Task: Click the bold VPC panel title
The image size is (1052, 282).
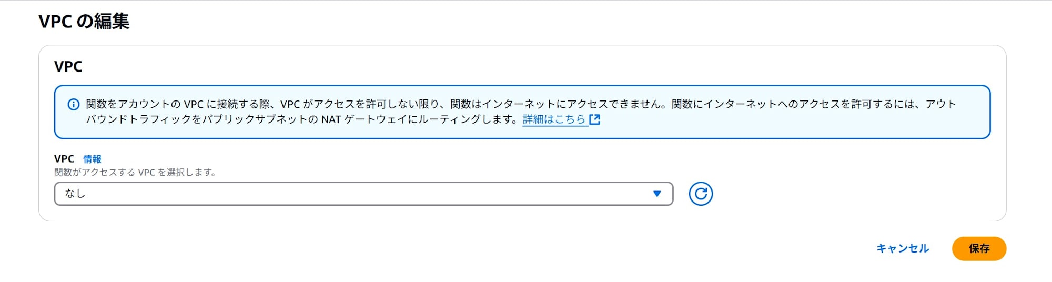Action: pyautogui.click(x=68, y=66)
